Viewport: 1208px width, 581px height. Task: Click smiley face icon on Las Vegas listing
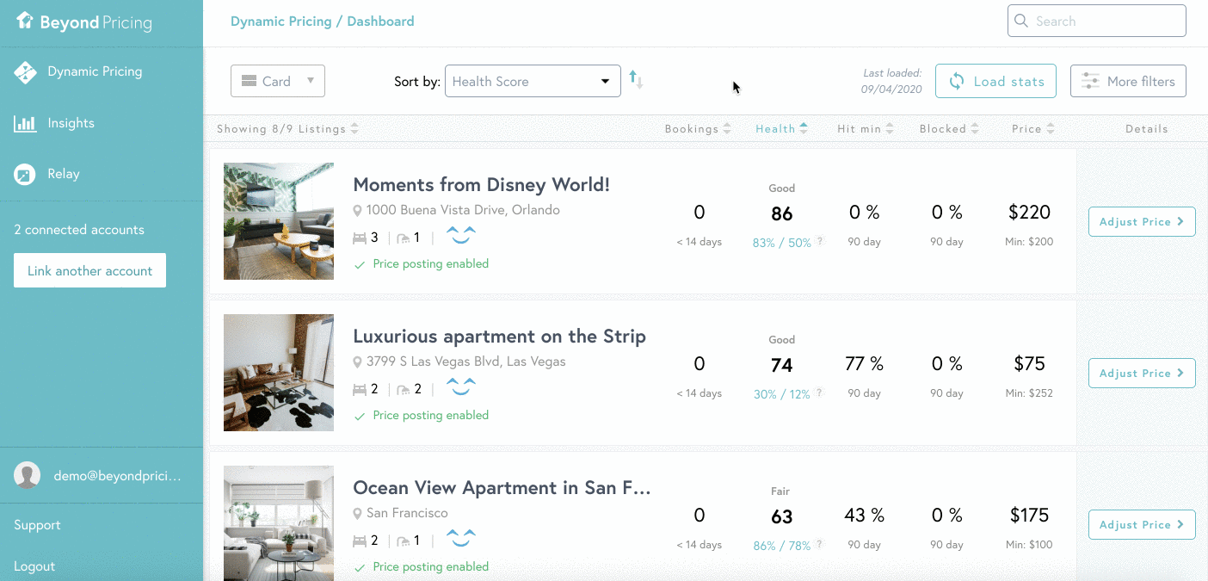coord(460,386)
